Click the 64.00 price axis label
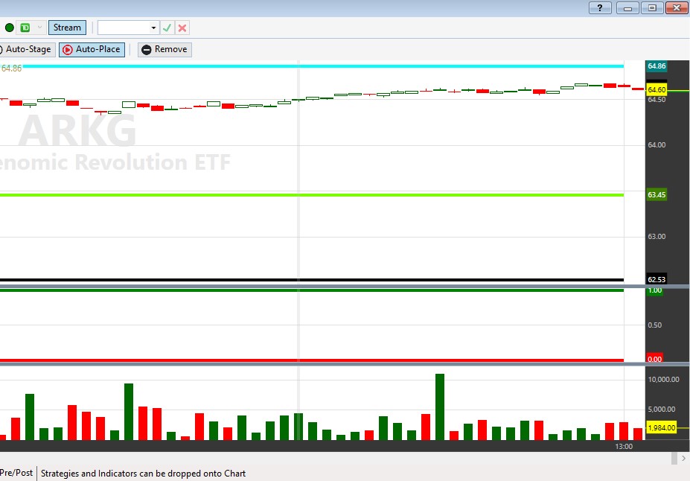The width and height of the screenshot is (690, 481). 657,144
